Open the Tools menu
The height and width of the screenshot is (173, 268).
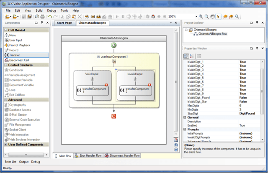click(64, 10)
